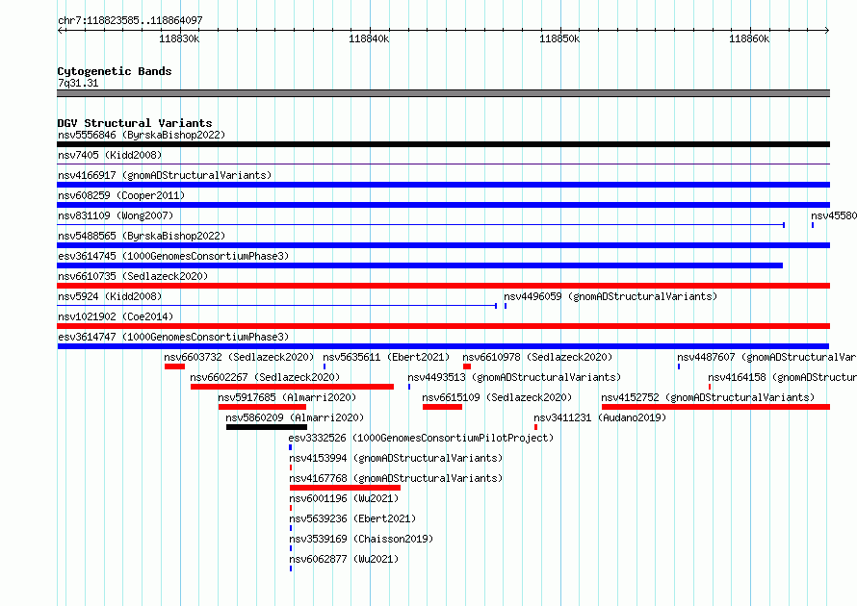This screenshot has height=606, width=857.
Task: Click the red nsv4167768 variant bar
Action: (x=345, y=488)
